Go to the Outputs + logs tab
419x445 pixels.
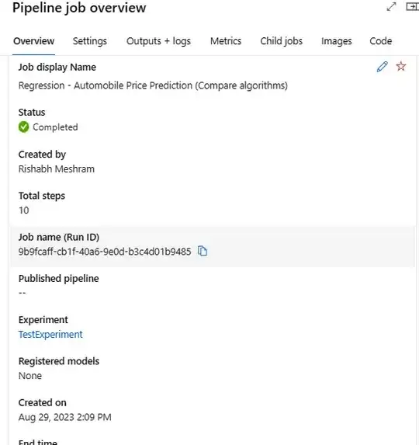tap(158, 41)
